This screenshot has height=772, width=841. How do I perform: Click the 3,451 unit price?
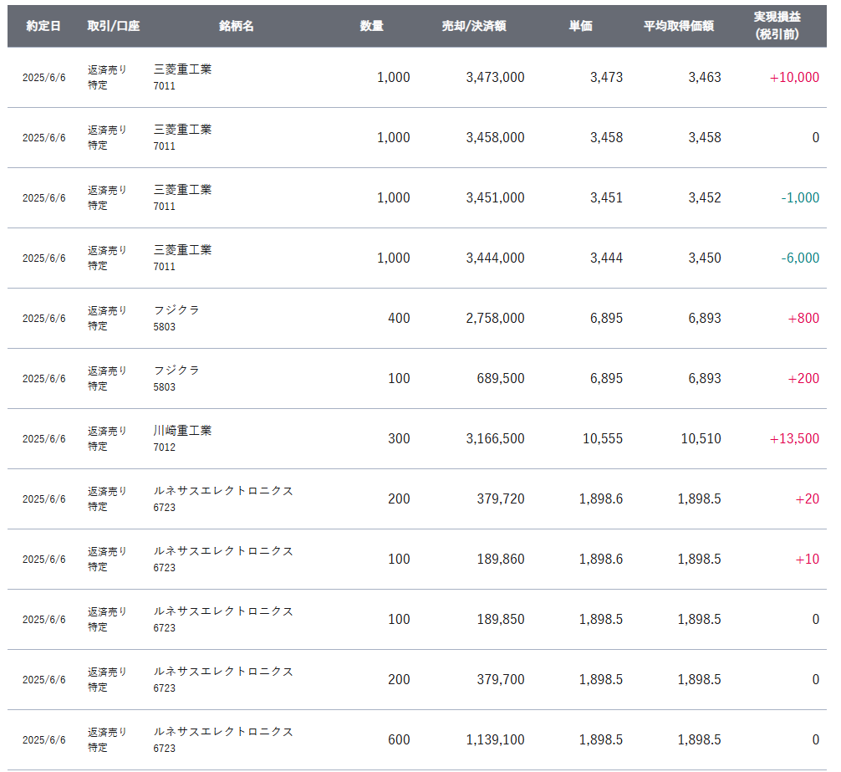(607, 197)
